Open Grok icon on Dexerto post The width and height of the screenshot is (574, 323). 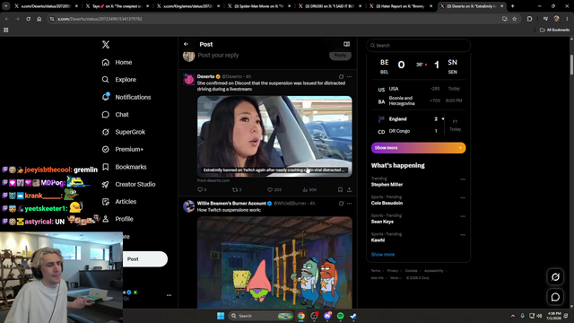341,76
